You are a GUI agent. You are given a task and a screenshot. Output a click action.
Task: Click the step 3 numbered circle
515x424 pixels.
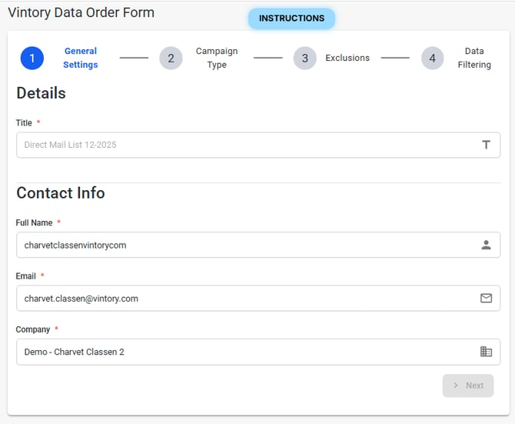click(x=304, y=58)
